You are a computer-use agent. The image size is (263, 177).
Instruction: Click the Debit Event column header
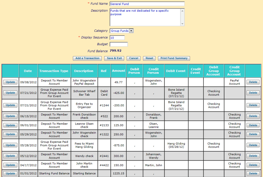[x=176, y=71]
